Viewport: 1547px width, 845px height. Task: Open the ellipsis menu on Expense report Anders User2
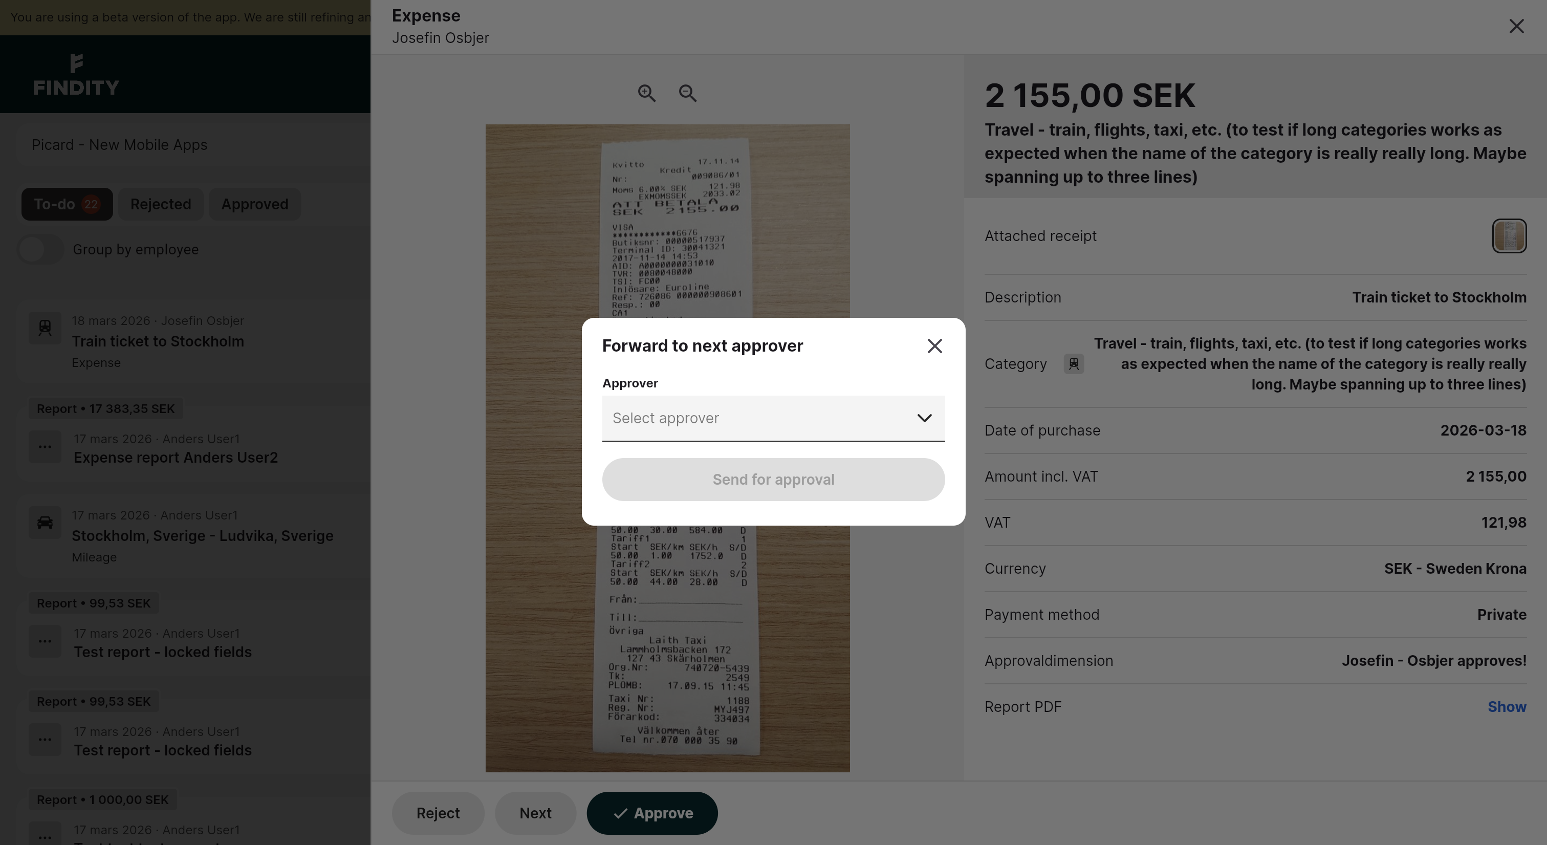tap(45, 446)
